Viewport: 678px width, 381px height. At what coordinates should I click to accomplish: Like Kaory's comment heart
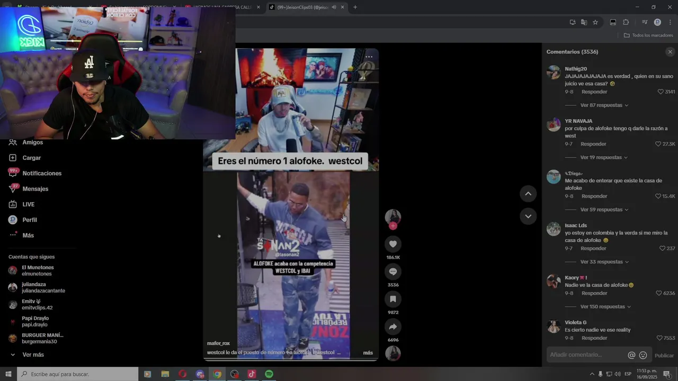tap(659, 293)
